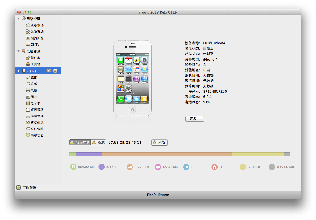This screenshot has width=316, height=220.
Task: Click the 应用 puzzle piece icon
Action: pos(28,77)
